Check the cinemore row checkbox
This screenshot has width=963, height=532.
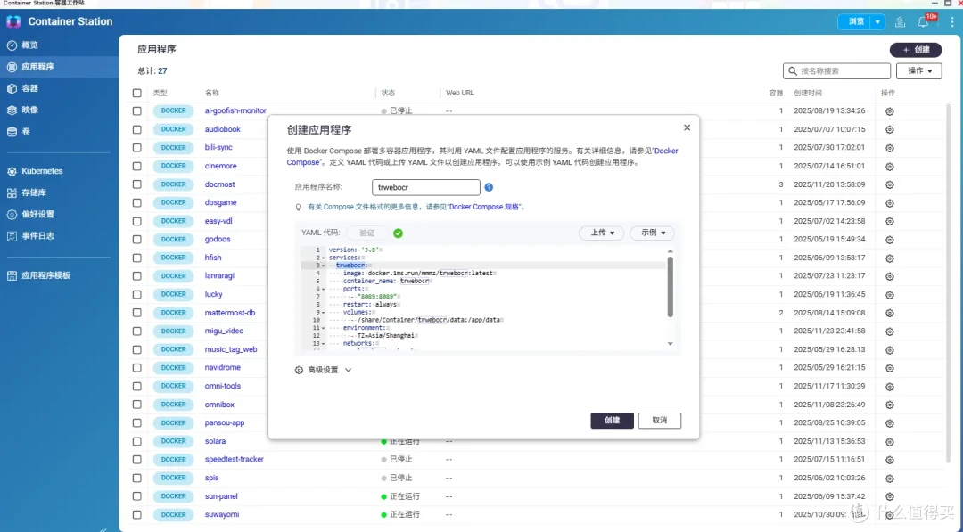click(x=137, y=167)
